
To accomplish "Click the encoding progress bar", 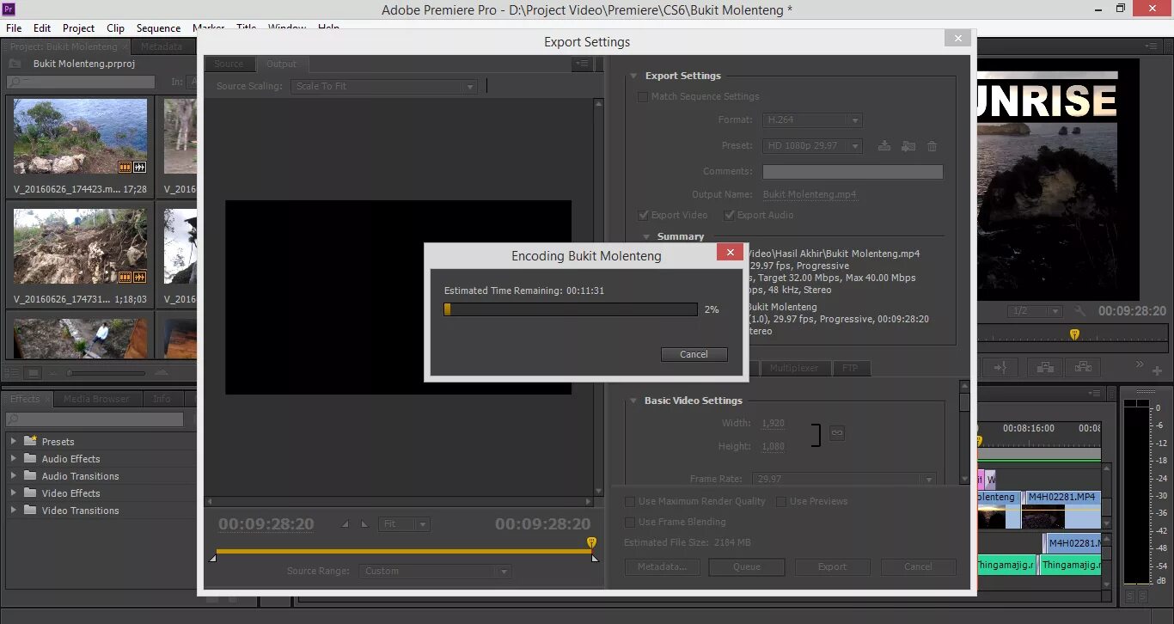I will tap(571, 309).
